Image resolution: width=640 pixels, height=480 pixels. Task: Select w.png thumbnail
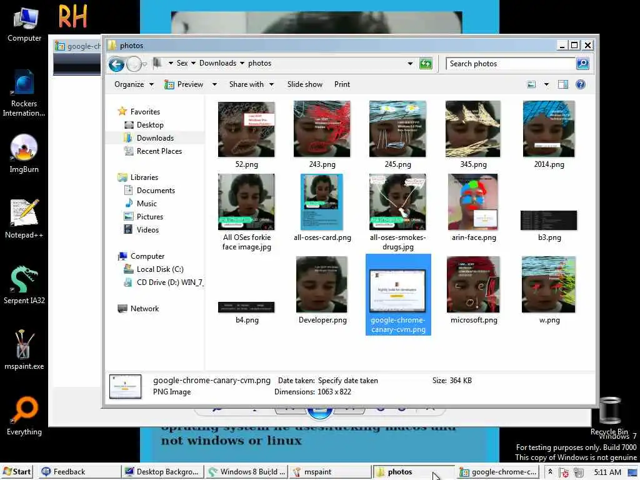click(549, 285)
